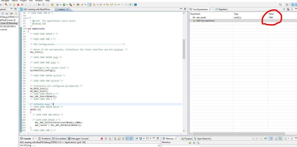297x147 pixels.
Task: Click the Expression column header
Action: (x=195, y=14)
